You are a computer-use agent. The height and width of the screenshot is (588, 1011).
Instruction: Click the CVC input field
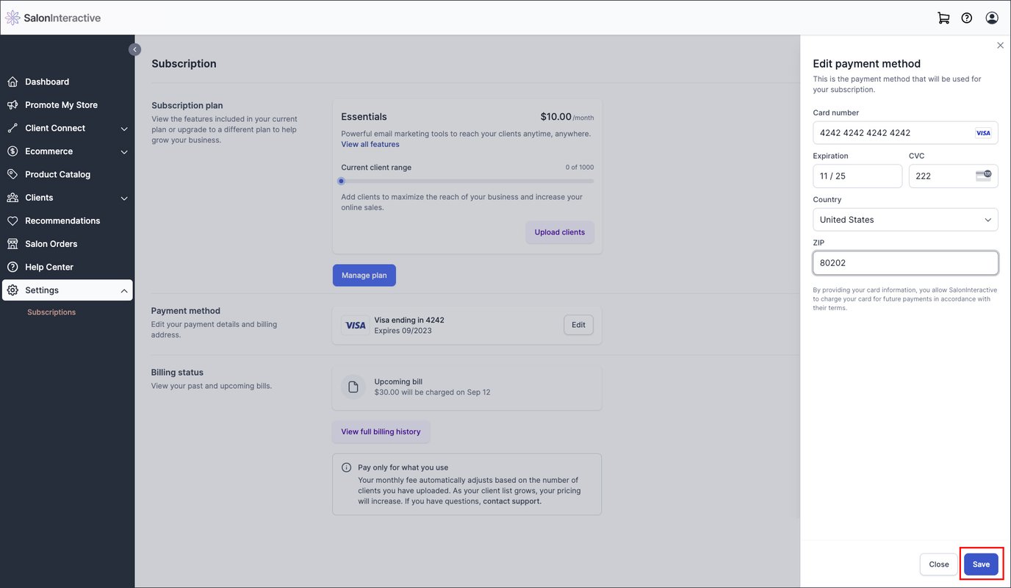[x=954, y=176]
